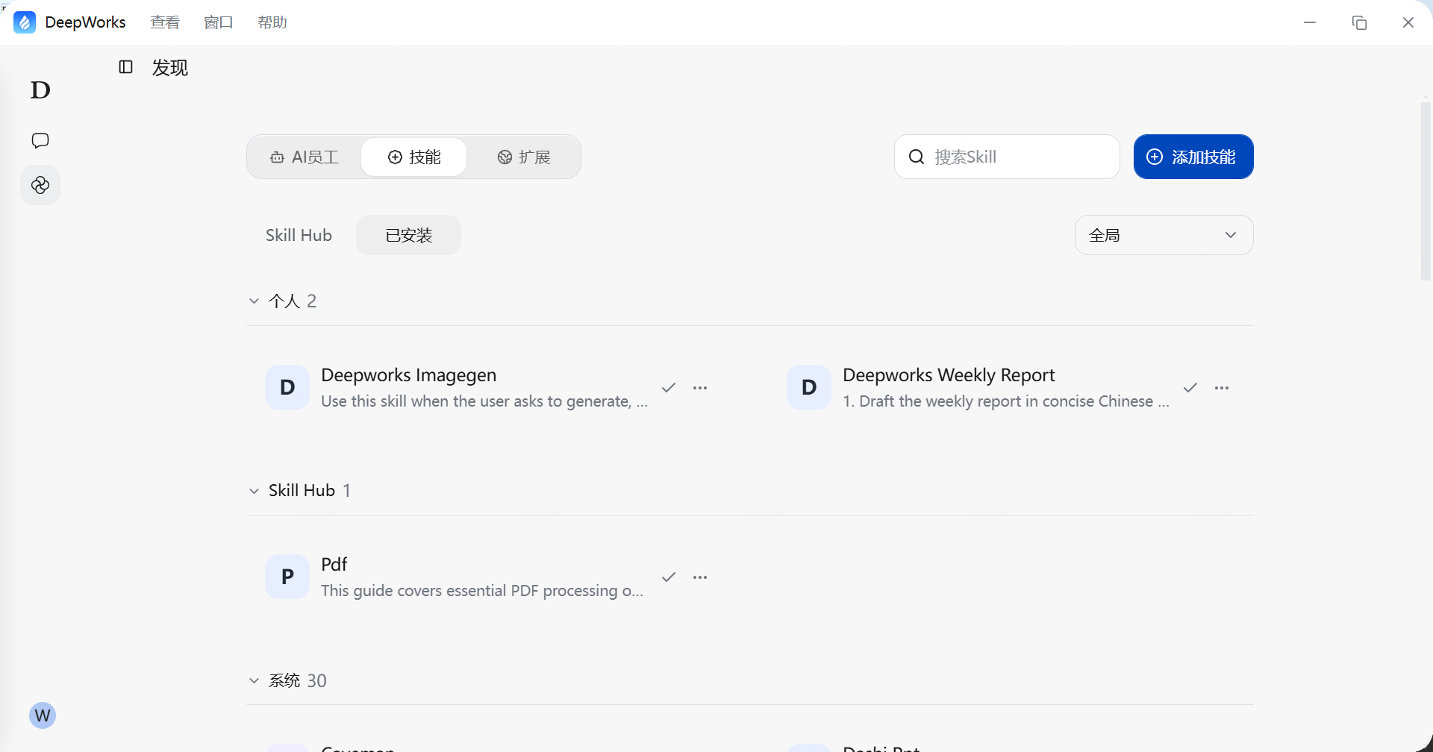This screenshot has height=752, width=1433.
Task: Open the 全局 scope dropdown
Action: click(x=1164, y=235)
